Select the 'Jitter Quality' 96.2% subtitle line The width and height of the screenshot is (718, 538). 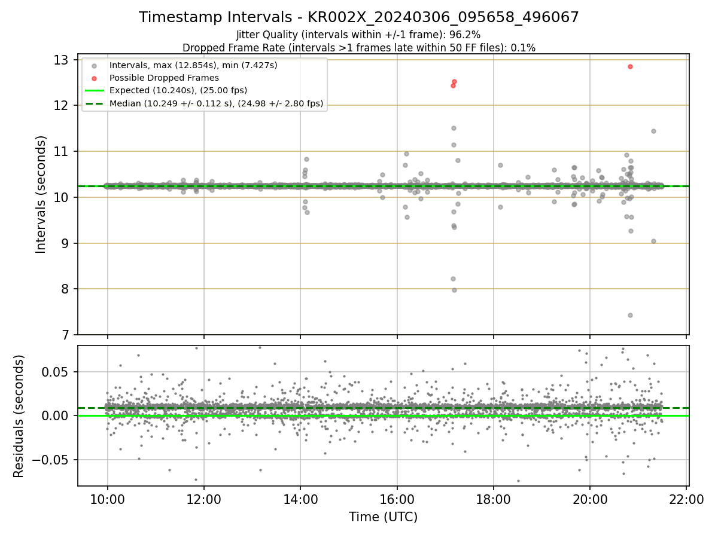pyautogui.click(x=358, y=35)
